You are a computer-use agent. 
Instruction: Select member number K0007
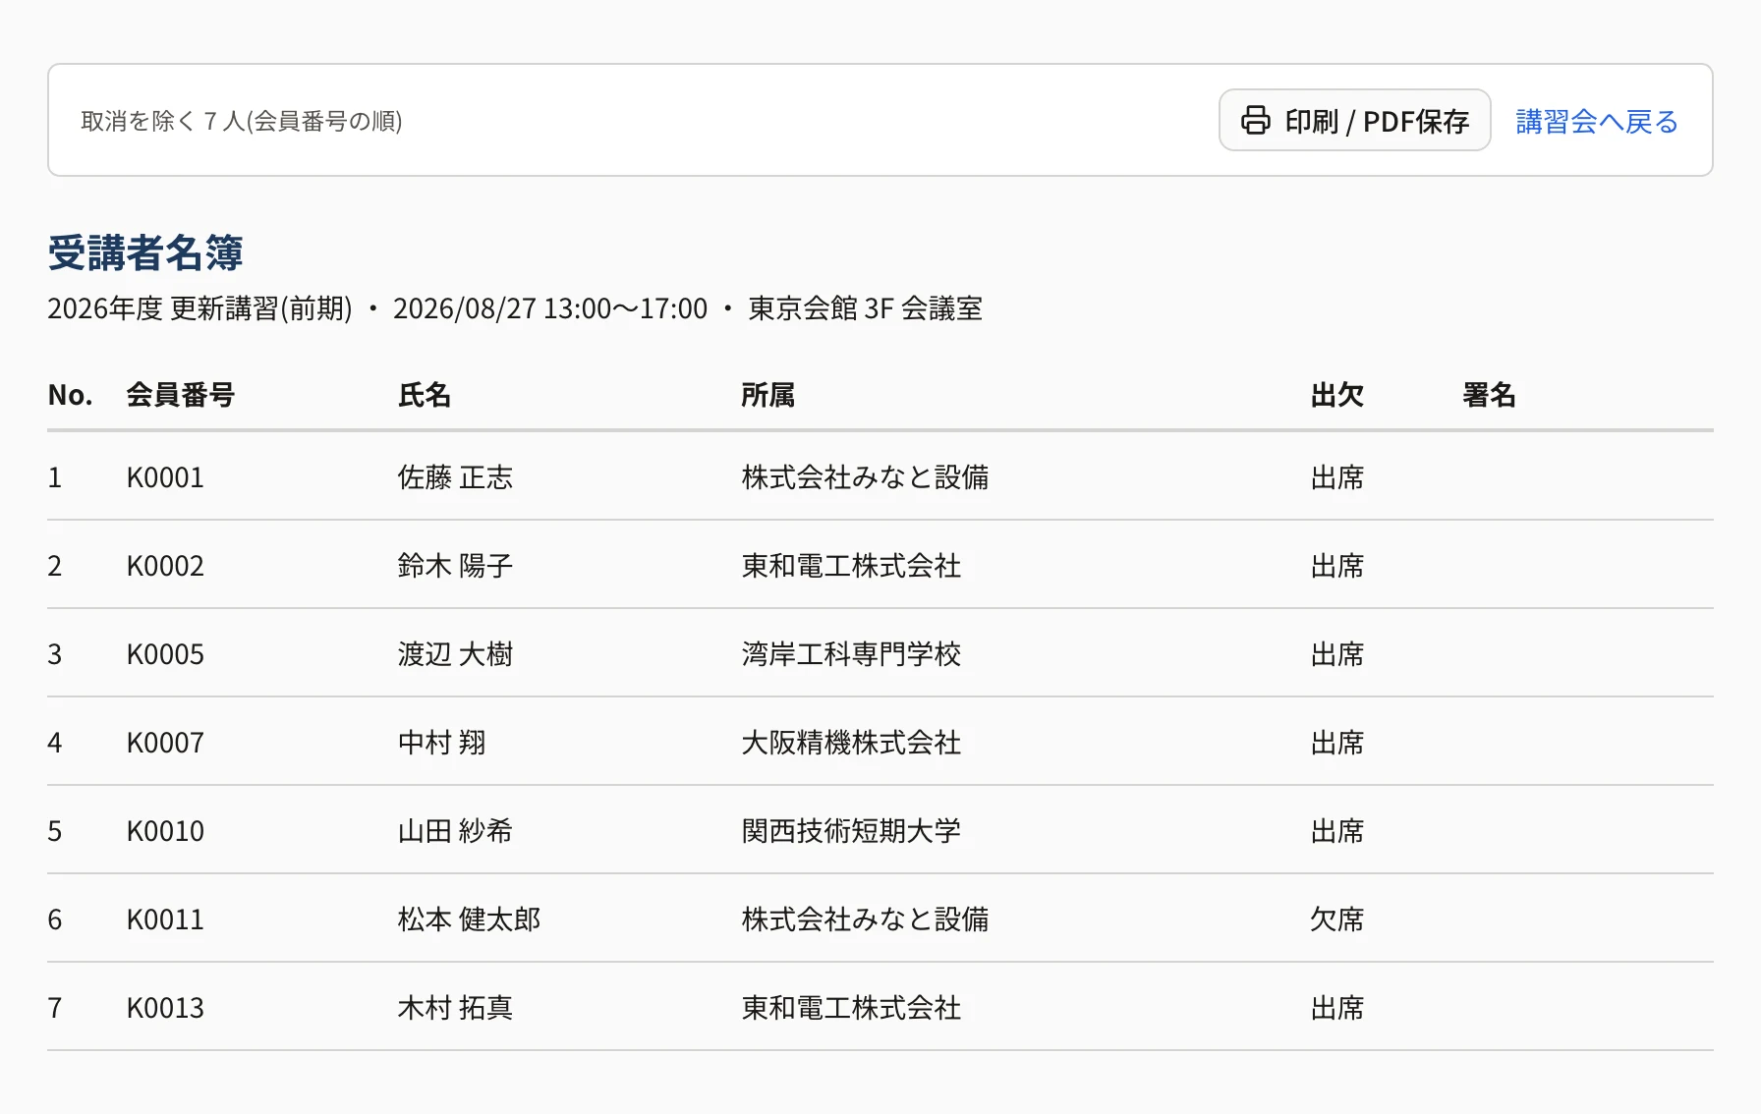click(165, 743)
